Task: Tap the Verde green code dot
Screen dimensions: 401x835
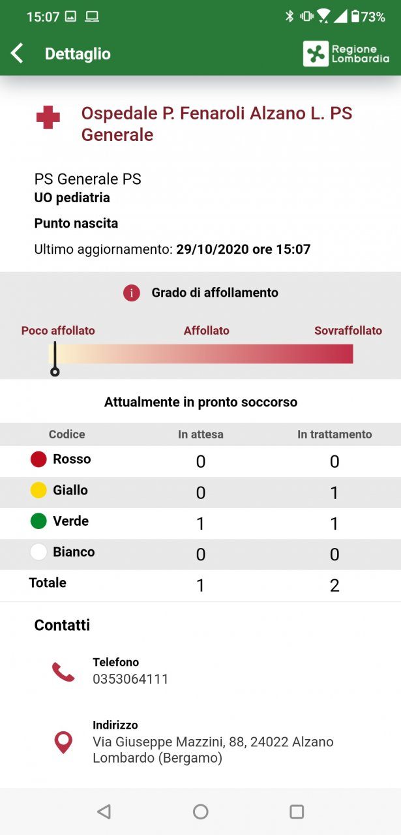Action: point(38,521)
